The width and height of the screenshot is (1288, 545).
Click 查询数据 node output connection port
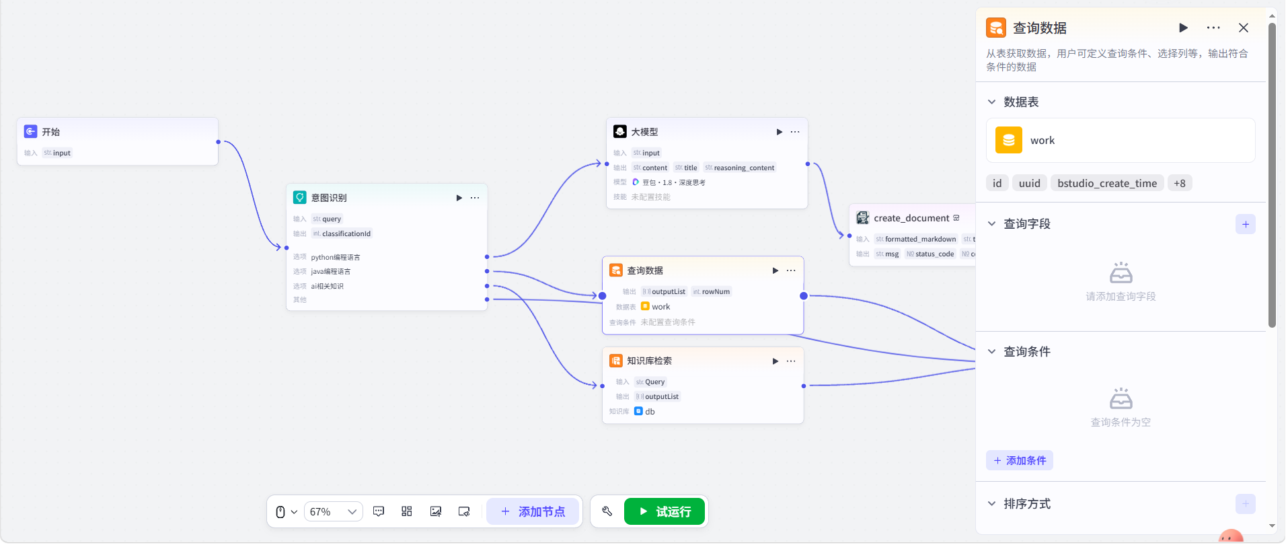pos(804,296)
